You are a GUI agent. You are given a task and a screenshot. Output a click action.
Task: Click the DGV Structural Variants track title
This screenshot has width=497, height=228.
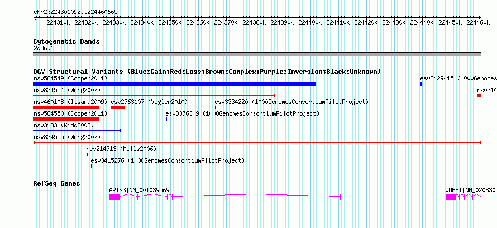click(x=207, y=72)
